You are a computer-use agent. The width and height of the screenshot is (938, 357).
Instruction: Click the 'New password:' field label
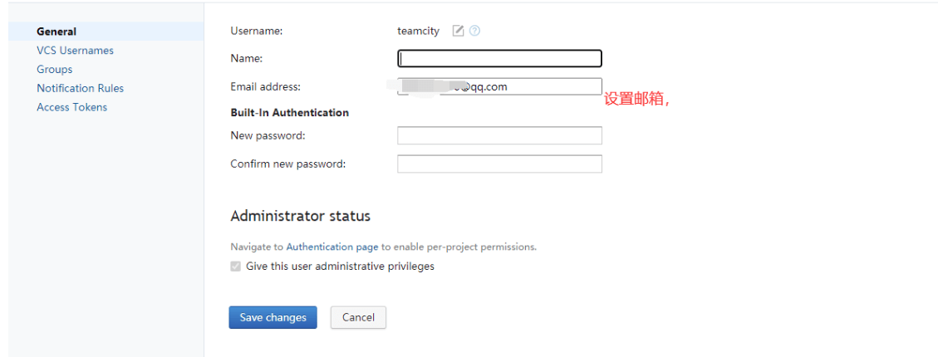[x=268, y=136]
